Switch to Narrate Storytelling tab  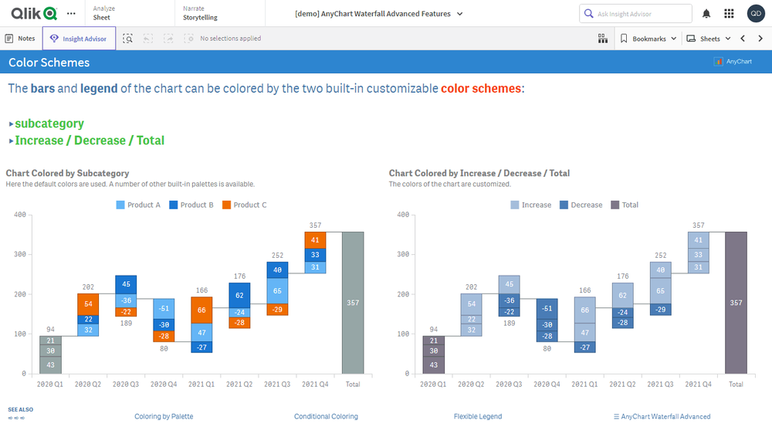click(x=200, y=13)
